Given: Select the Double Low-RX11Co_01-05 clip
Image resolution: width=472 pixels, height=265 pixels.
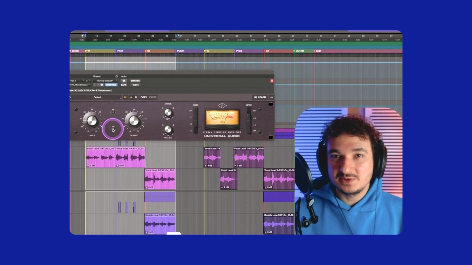Looking at the screenshot, I should [279, 224].
